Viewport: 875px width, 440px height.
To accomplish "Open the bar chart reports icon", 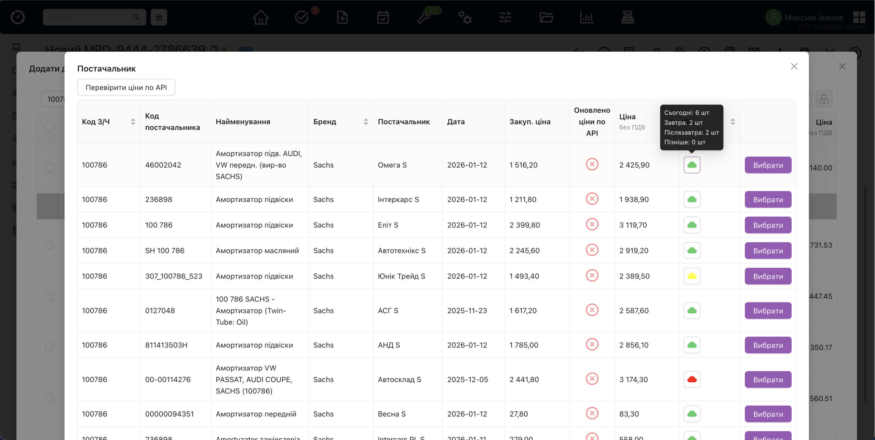I will pyautogui.click(x=587, y=17).
